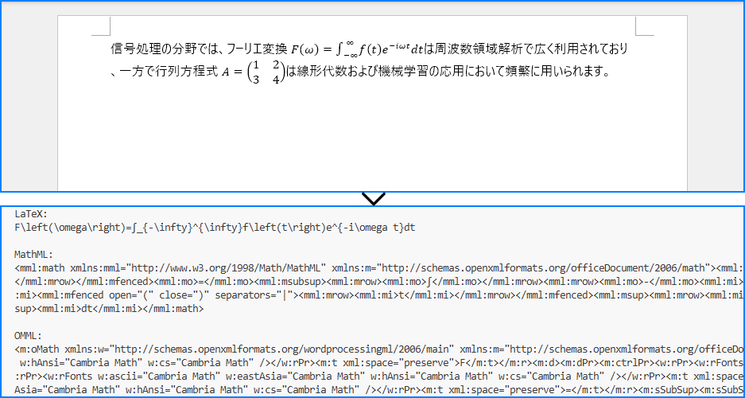Click the Fourier transform equation F(ω) in the document
This screenshot has height=398, width=745.
[x=357, y=49]
